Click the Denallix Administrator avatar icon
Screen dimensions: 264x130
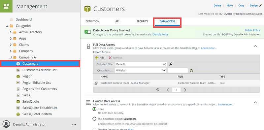tap(6, 124)
